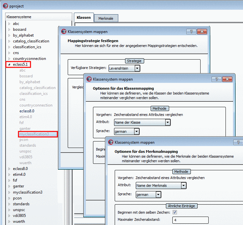Image resolution: width=243 pixels, height=225 pixels.
Task: Expand the top-level standards node
Action: [x=9, y=204]
